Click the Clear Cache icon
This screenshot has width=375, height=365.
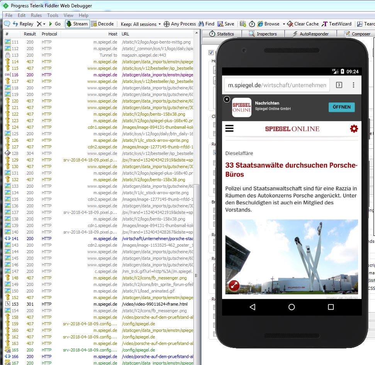pyautogui.click(x=289, y=24)
